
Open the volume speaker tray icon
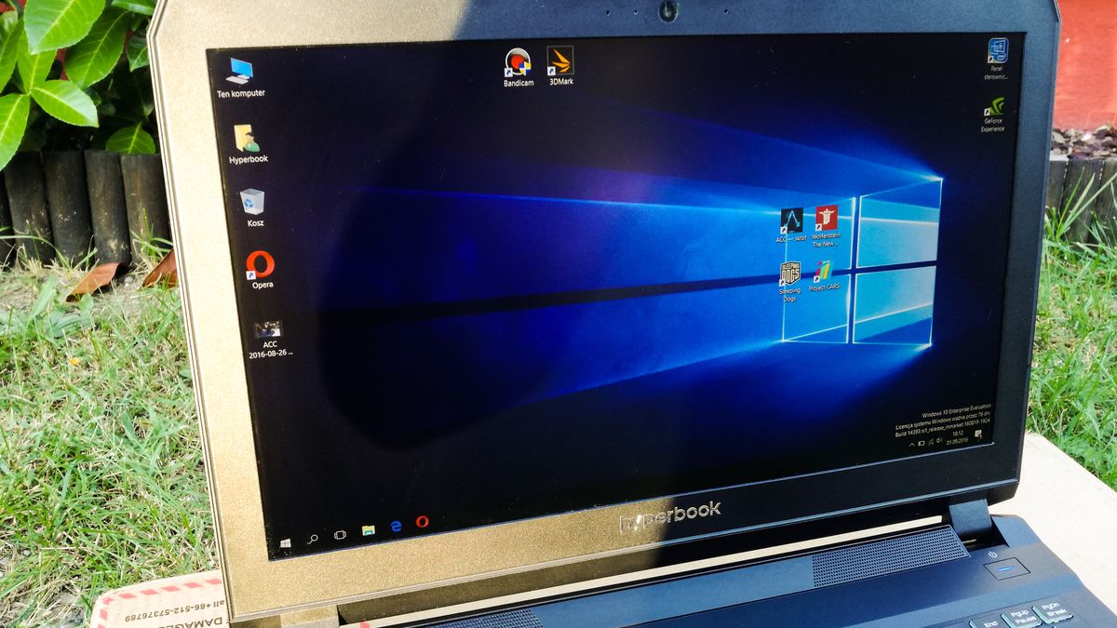click(x=939, y=440)
